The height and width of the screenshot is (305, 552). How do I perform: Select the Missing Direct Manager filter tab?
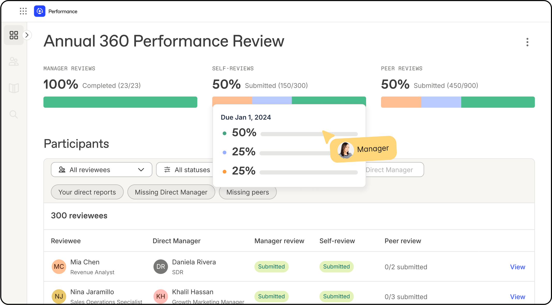point(171,192)
